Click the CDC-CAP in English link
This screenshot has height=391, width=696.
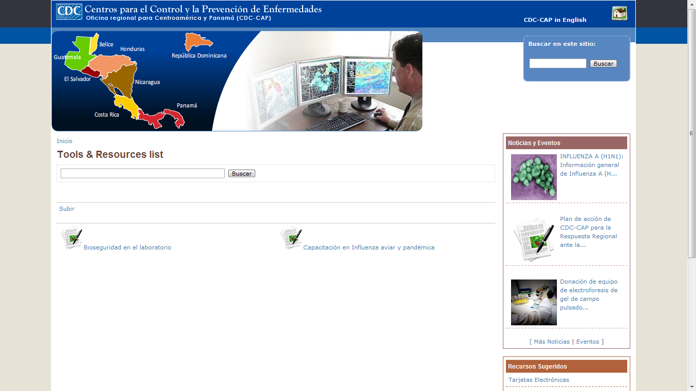555,20
